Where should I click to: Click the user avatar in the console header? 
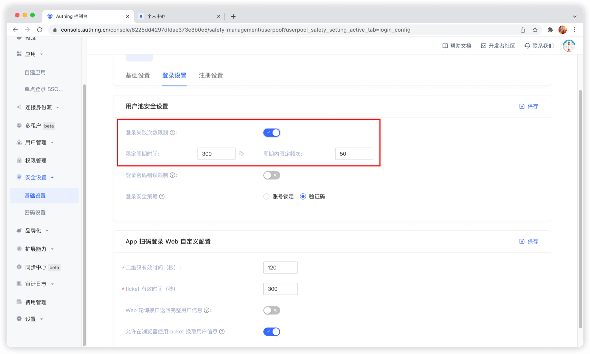coord(568,46)
